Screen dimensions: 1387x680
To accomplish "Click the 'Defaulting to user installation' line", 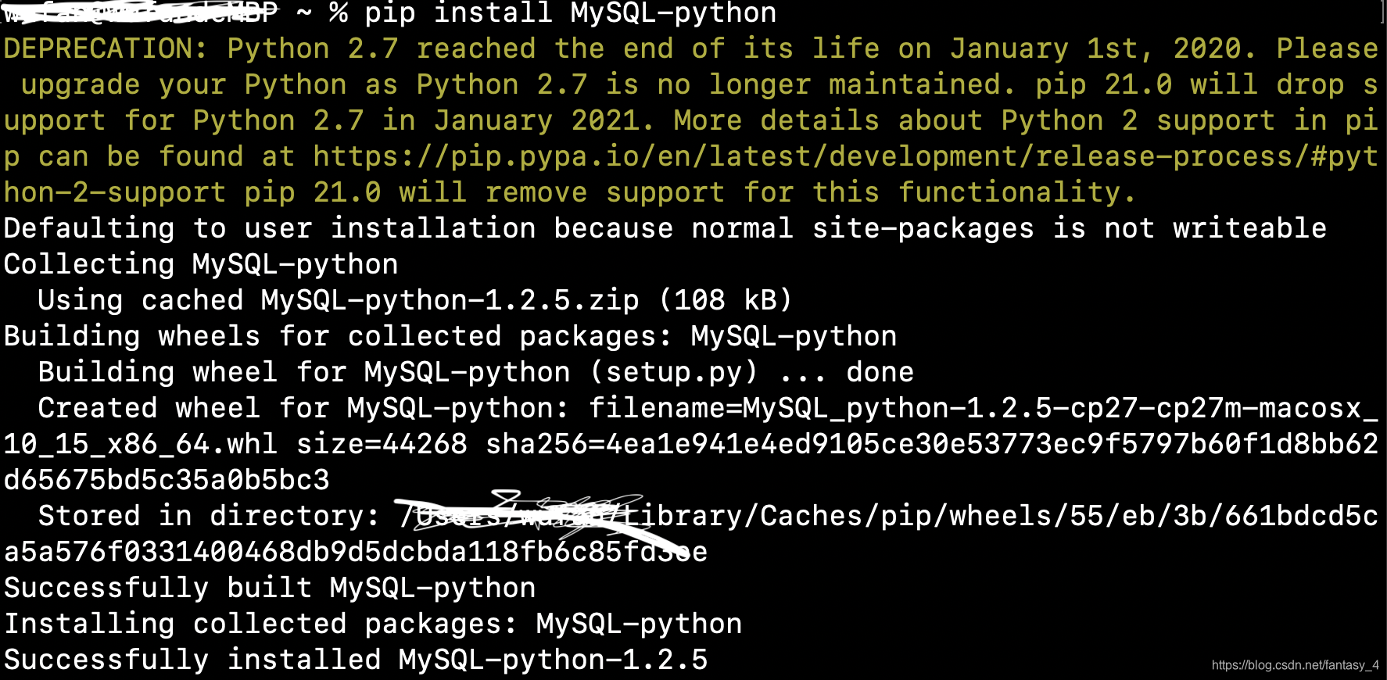I will pos(665,228).
